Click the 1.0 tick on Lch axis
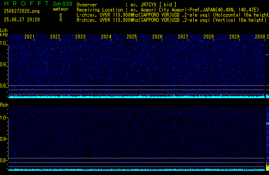The image size is (269, 175). tap(3, 43)
